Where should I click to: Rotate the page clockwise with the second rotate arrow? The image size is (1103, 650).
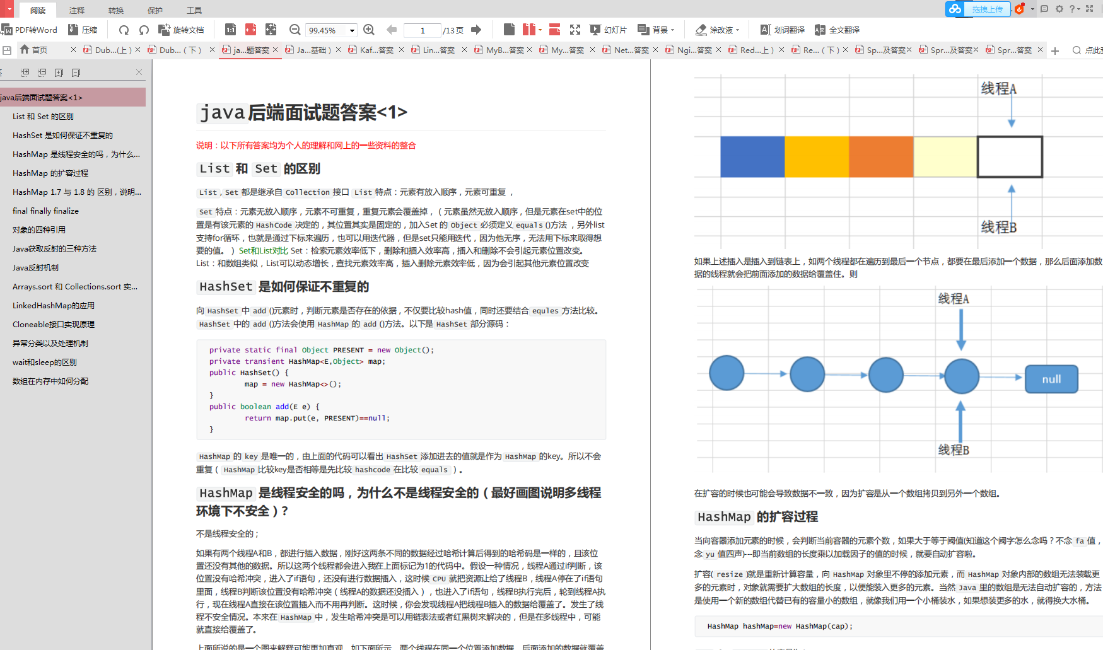click(144, 30)
